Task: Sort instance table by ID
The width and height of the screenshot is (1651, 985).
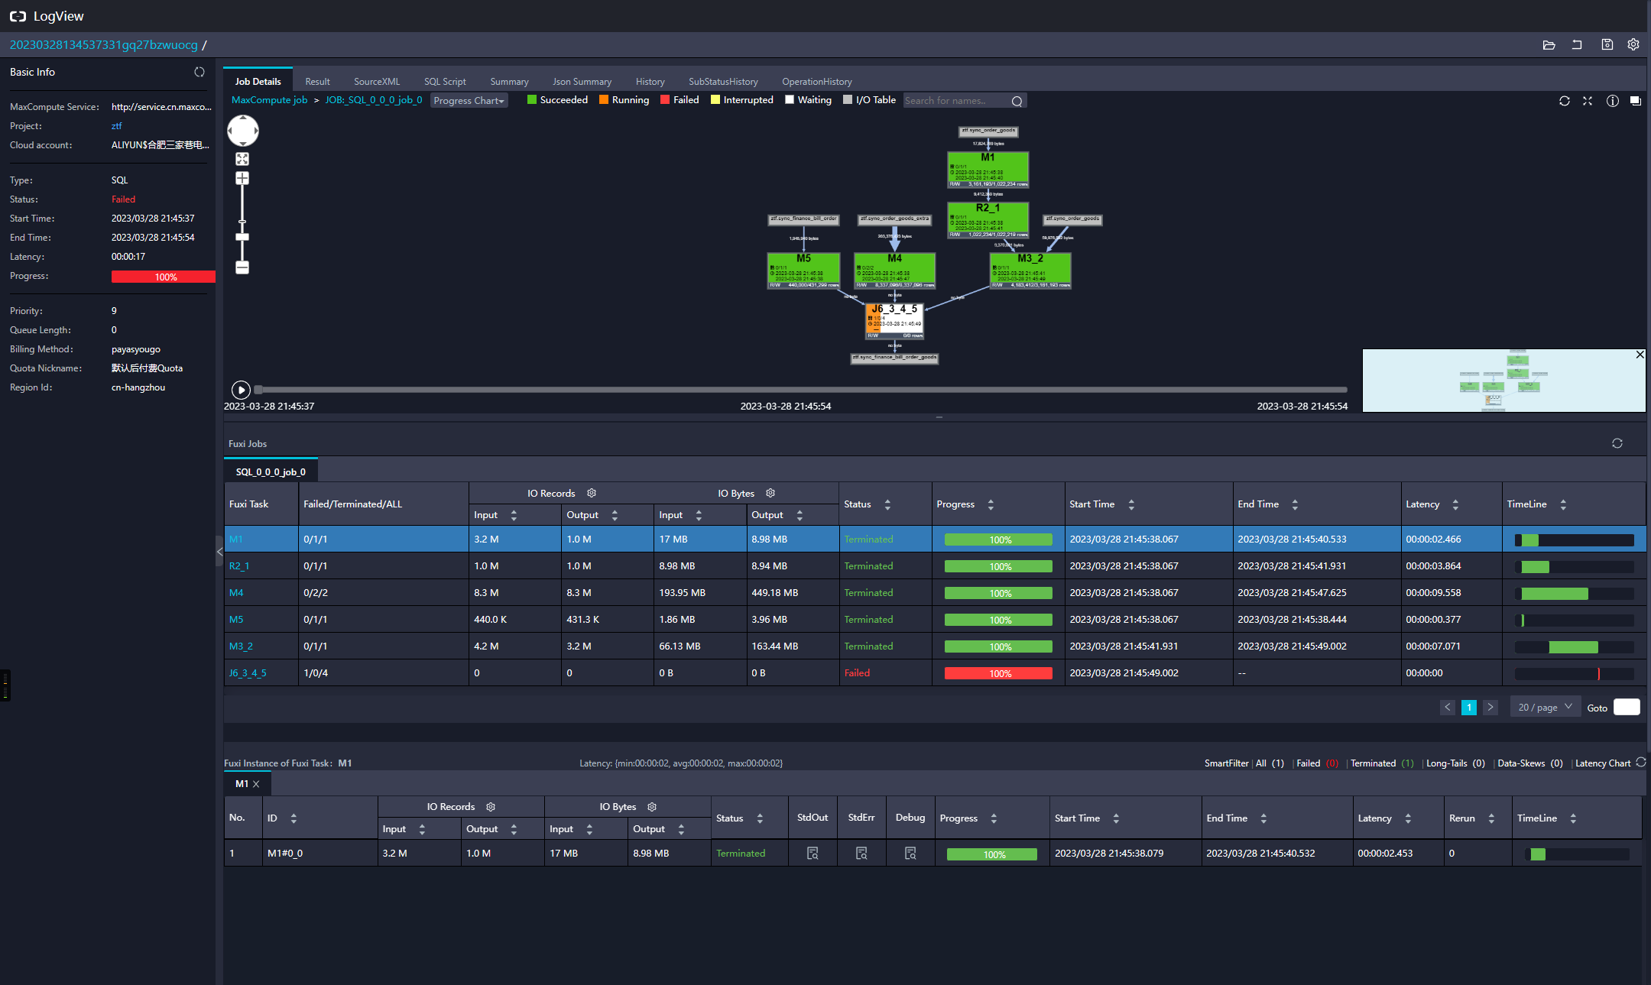Action: (294, 818)
